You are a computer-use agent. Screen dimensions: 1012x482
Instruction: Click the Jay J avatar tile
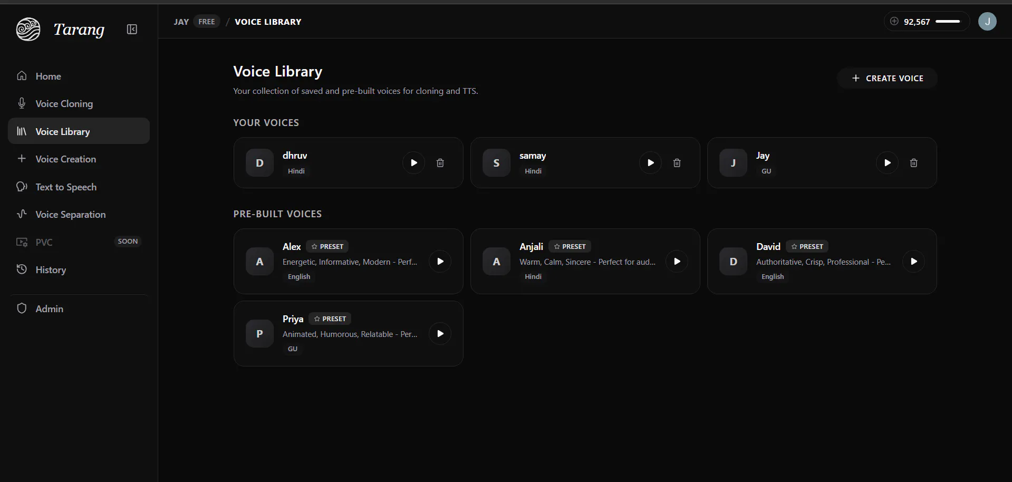coord(733,163)
